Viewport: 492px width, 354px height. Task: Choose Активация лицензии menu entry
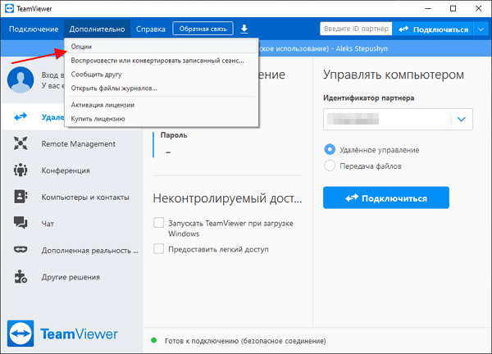(162, 105)
